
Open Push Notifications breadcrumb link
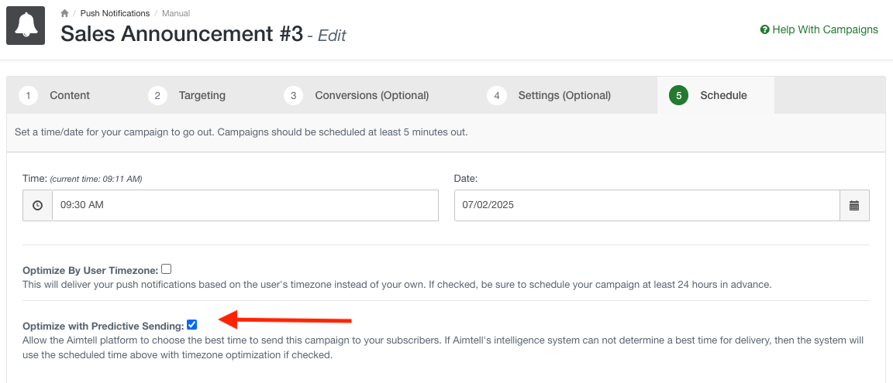pyautogui.click(x=115, y=14)
